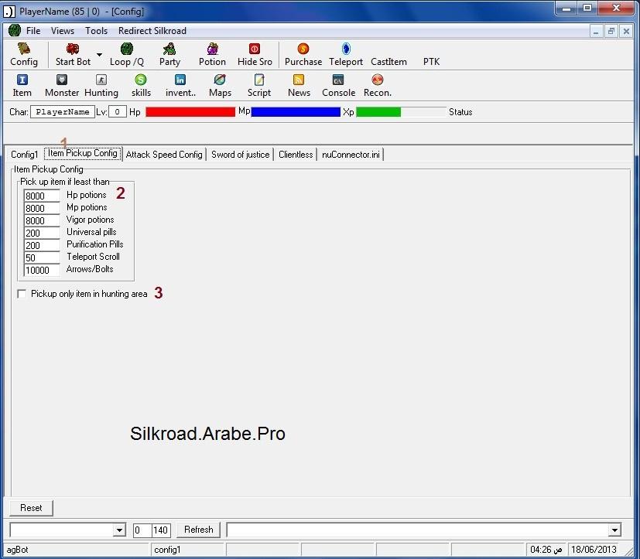Open the Config toolbar icon

[x=24, y=55]
